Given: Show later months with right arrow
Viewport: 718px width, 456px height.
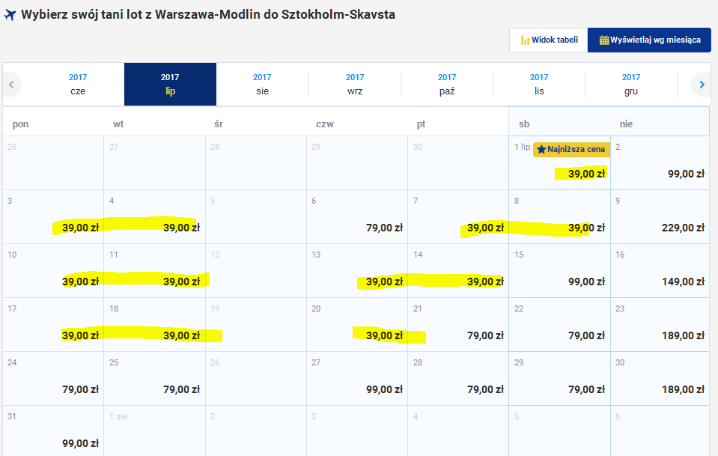Looking at the screenshot, I should pos(702,85).
